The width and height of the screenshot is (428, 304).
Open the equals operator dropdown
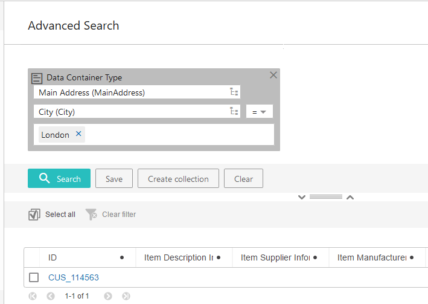260,112
